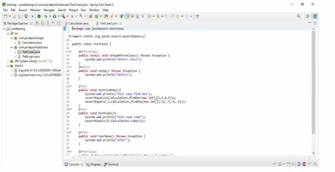Expand the JRE System Library node
This screenshot has height=172, width=335.
[8, 61]
